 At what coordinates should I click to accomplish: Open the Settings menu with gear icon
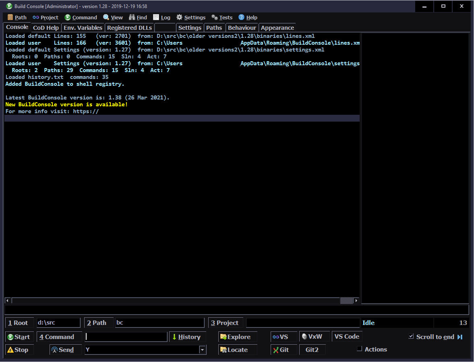coord(191,18)
